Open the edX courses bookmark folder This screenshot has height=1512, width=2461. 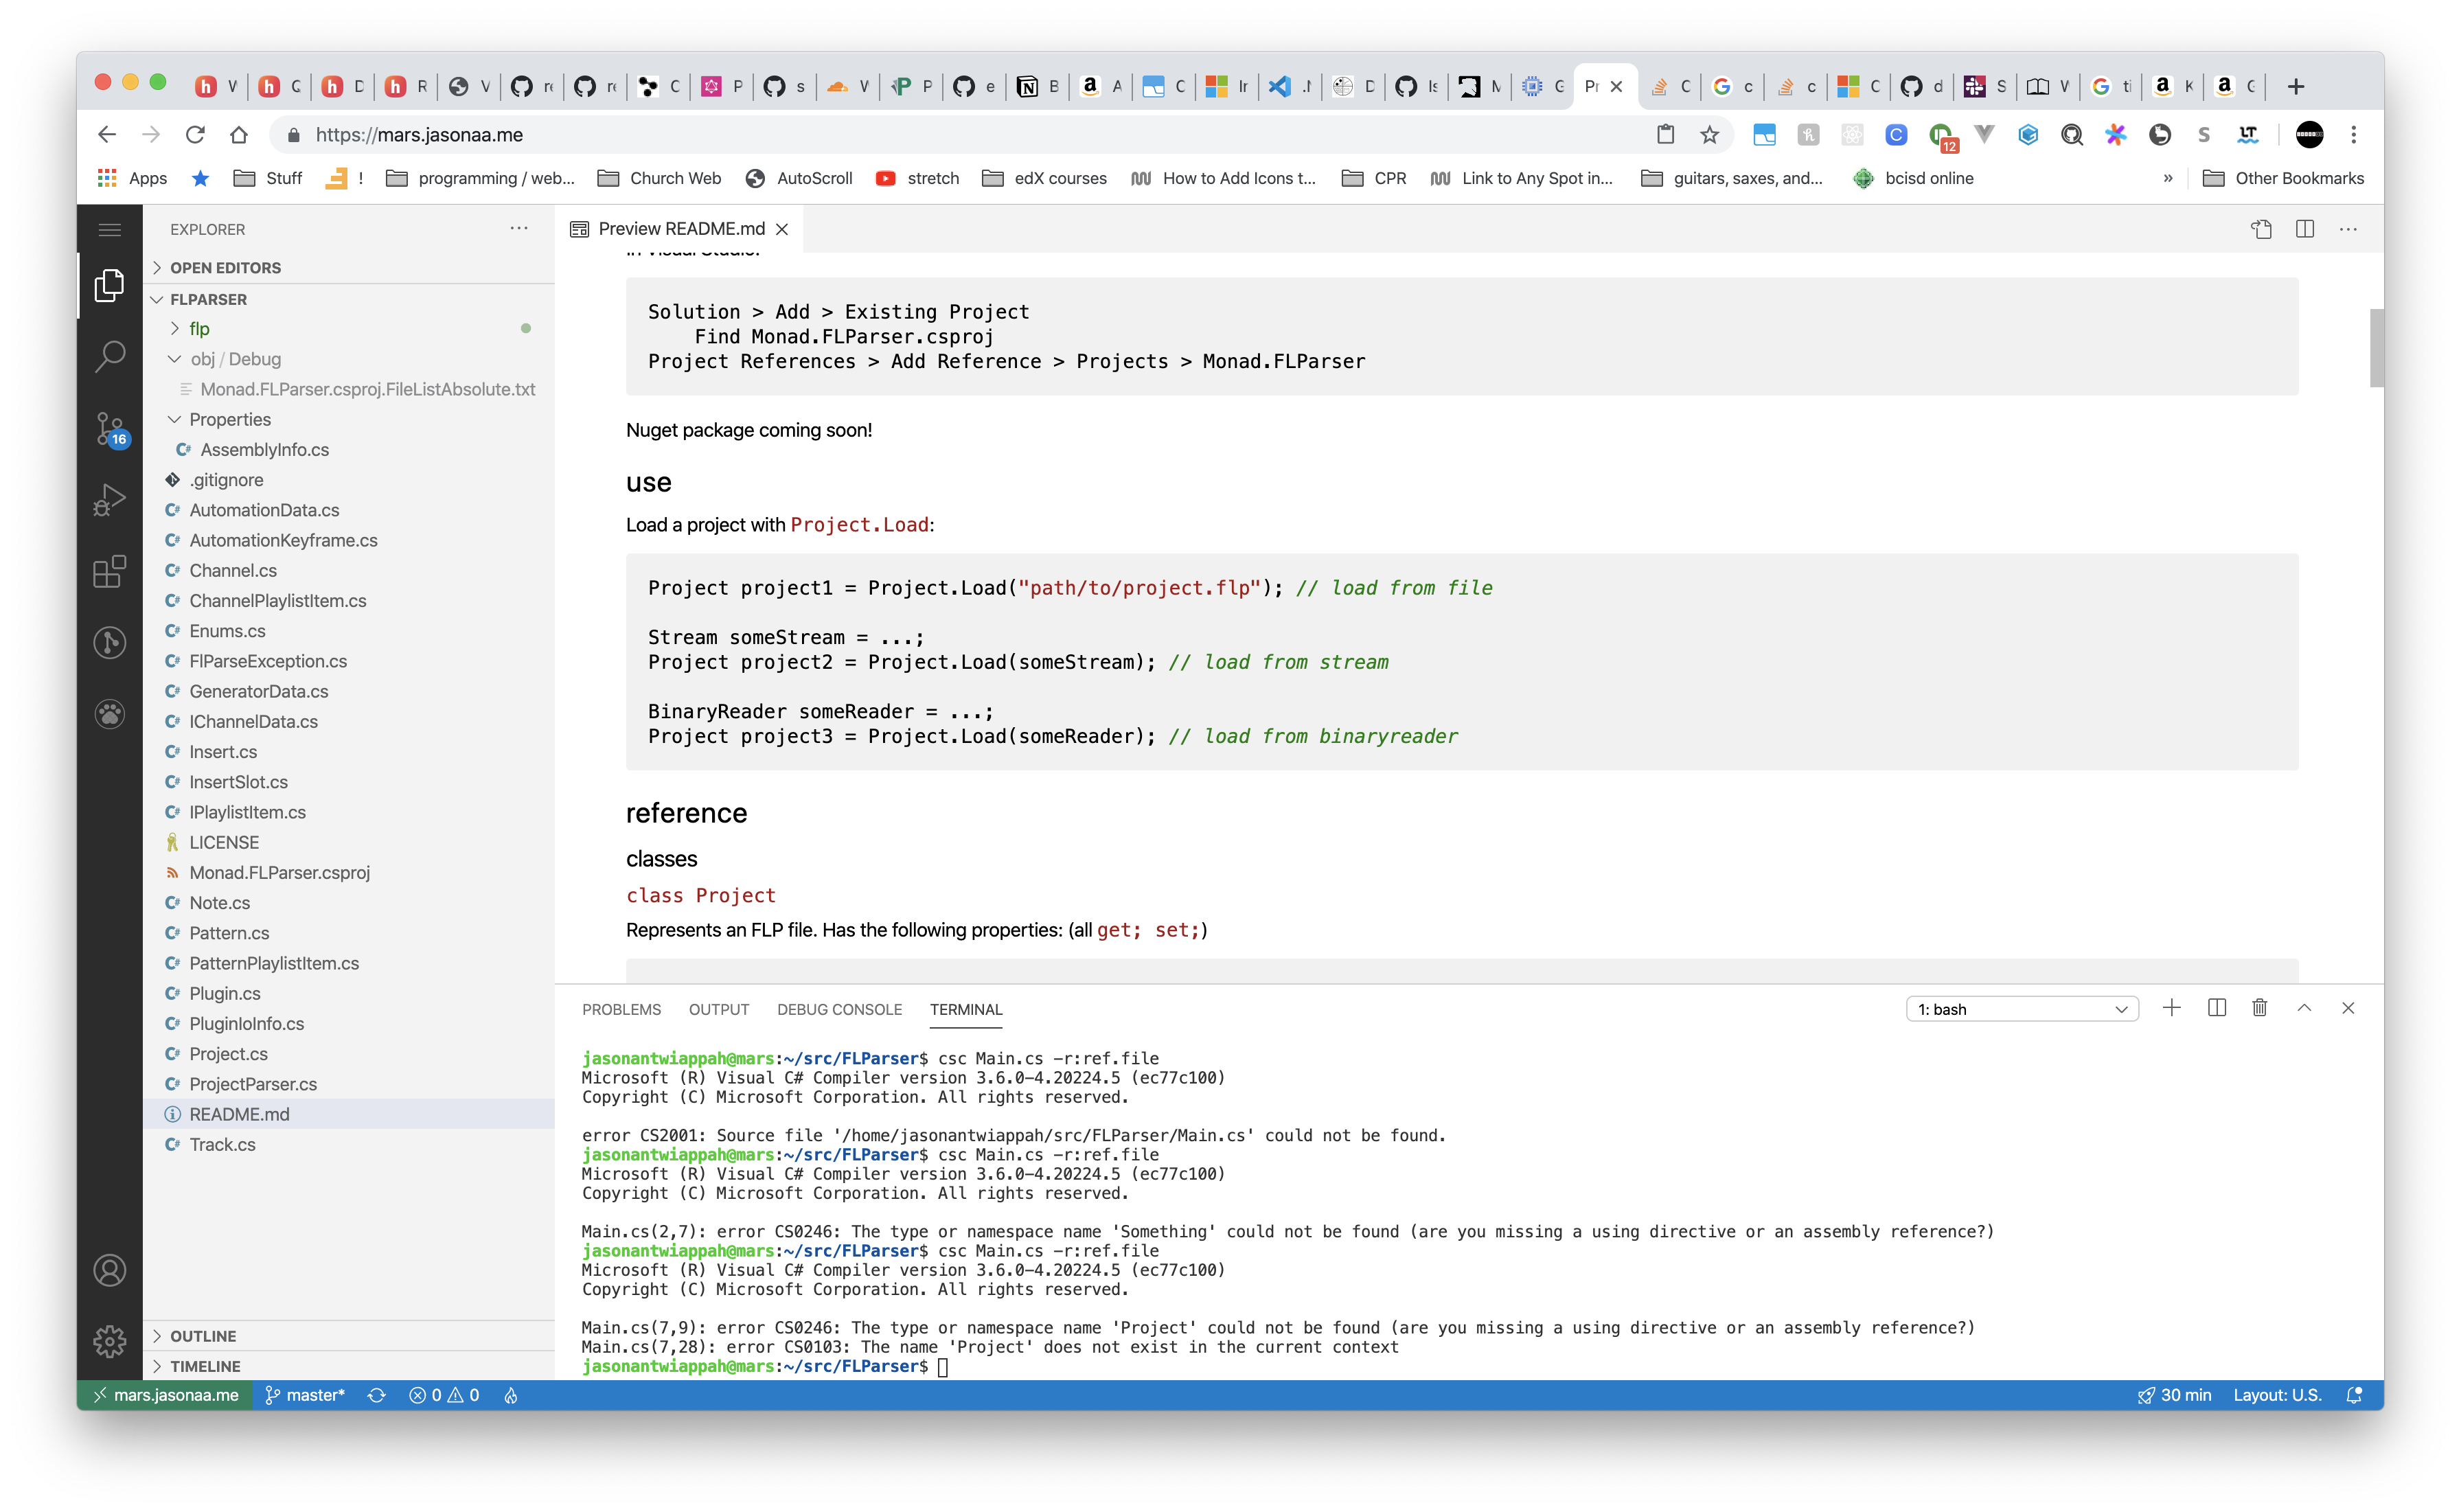coord(1044,178)
